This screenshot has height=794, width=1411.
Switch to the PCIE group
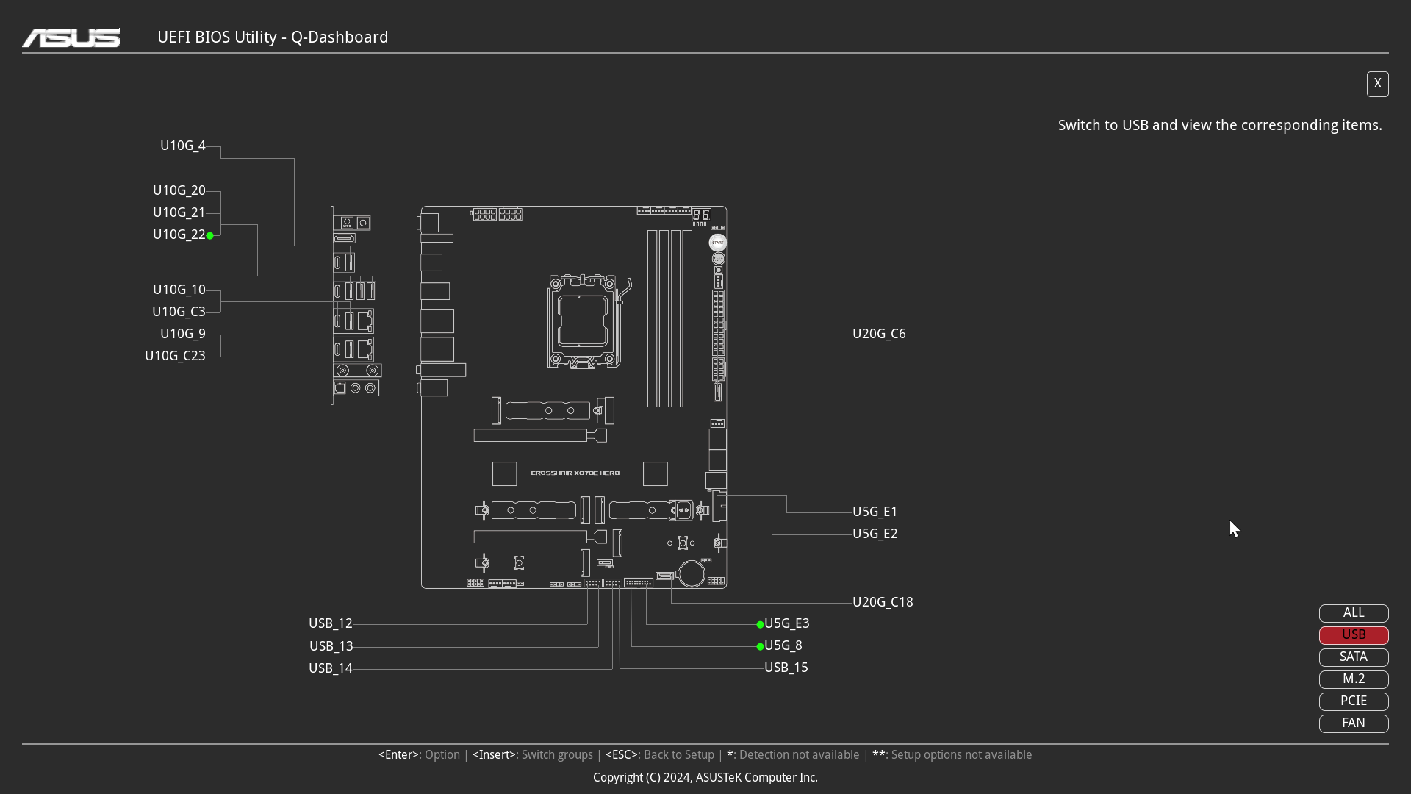tap(1353, 701)
